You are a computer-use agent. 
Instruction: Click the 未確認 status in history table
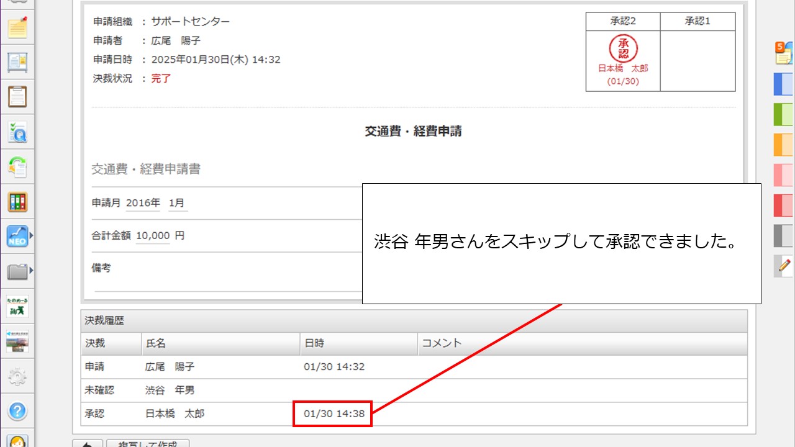pos(100,391)
